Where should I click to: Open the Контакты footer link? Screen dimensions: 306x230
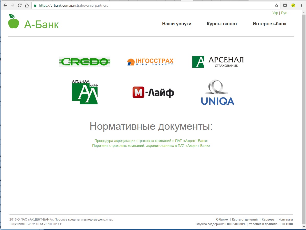coord(286,220)
